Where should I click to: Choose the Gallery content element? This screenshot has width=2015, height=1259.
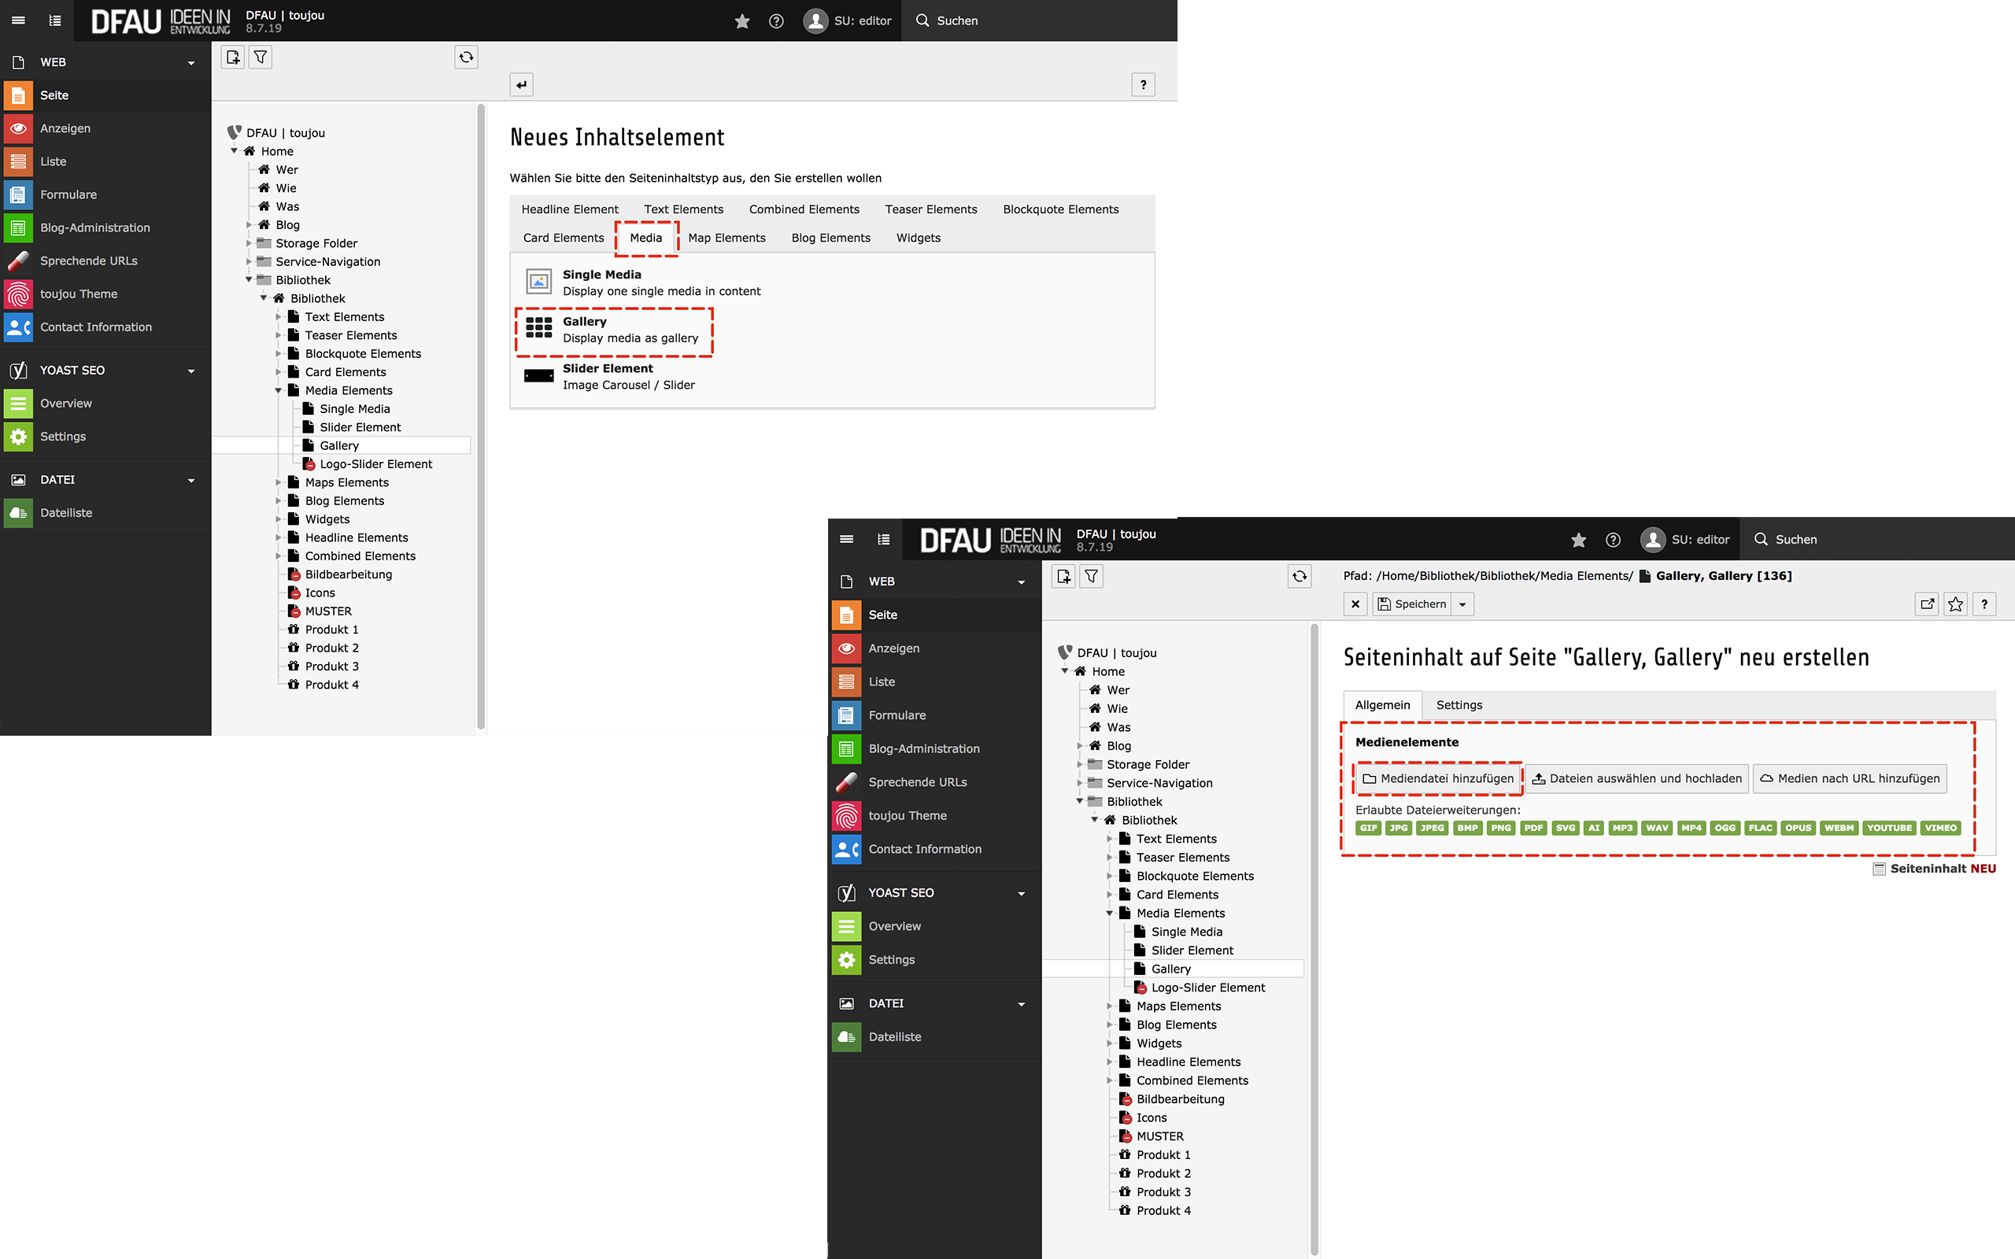click(x=614, y=330)
